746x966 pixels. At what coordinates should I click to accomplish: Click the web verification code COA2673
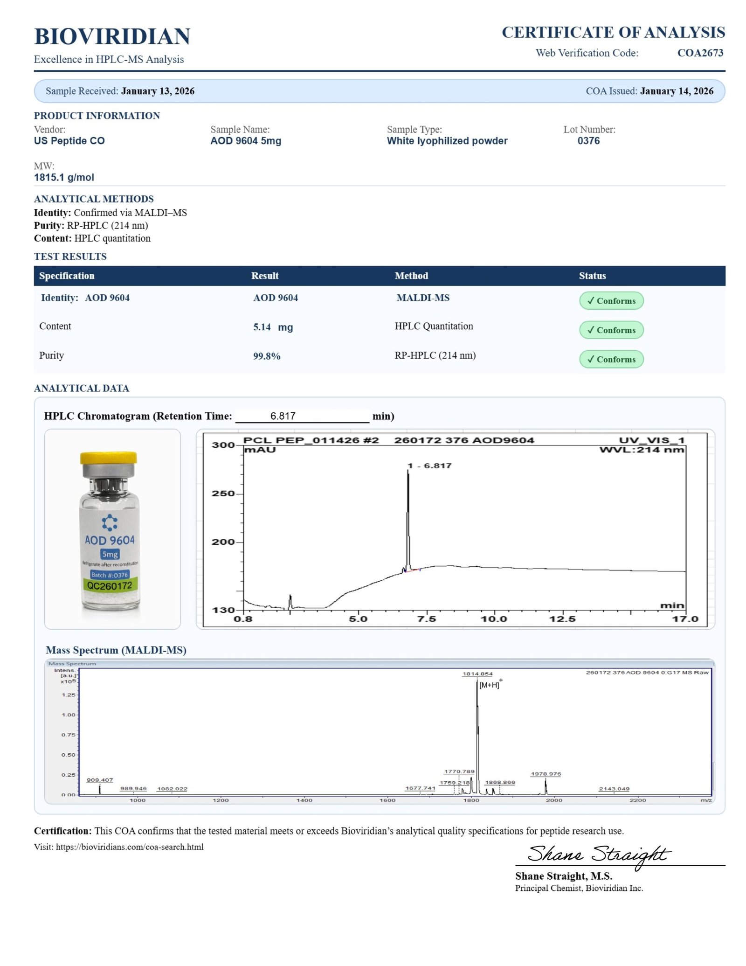pyautogui.click(x=700, y=53)
